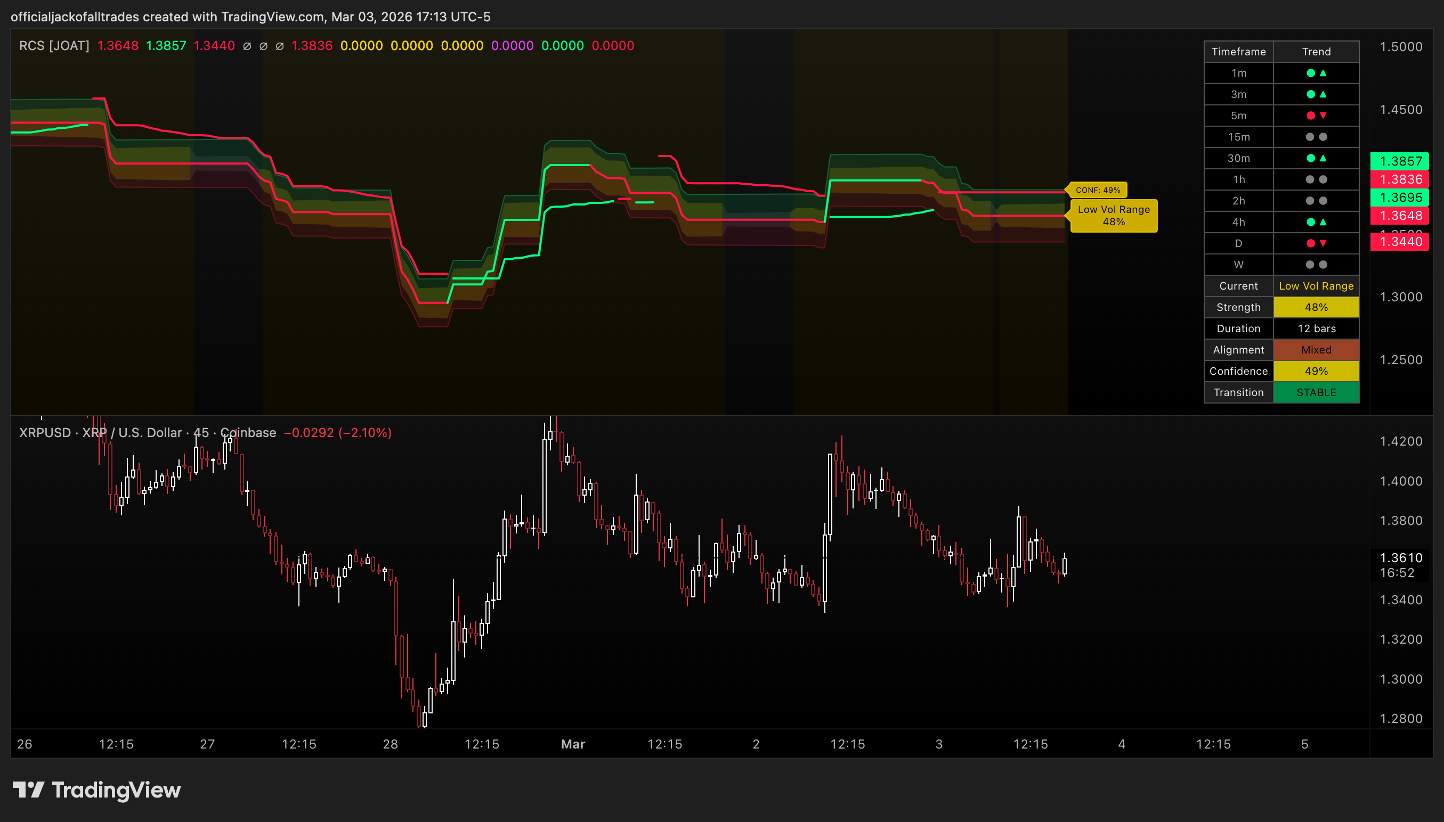
Task: Click the 1.3857 green price tag
Action: 1399,161
